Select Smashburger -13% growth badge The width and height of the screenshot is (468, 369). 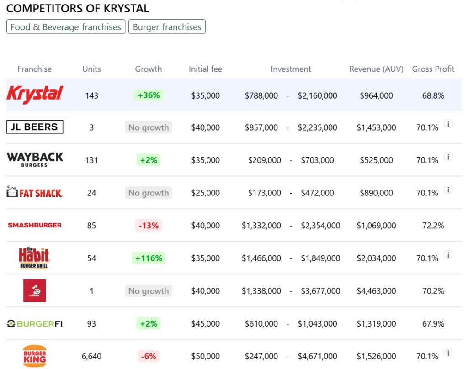[x=149, y=226]
